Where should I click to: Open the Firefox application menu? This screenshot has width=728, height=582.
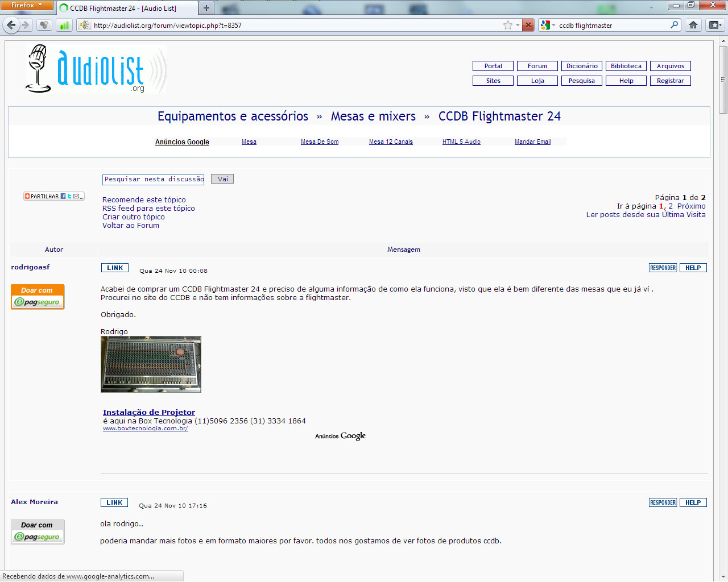click(x=26, y=5)
